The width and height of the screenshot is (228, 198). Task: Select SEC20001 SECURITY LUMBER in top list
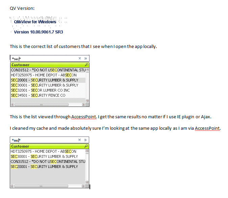tap(48, 80)
